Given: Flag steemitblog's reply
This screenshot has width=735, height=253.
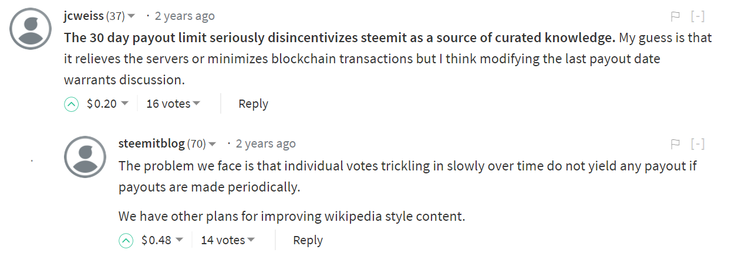Looking at the screenshot, I should pyautogui.click(x=676, y=143).
